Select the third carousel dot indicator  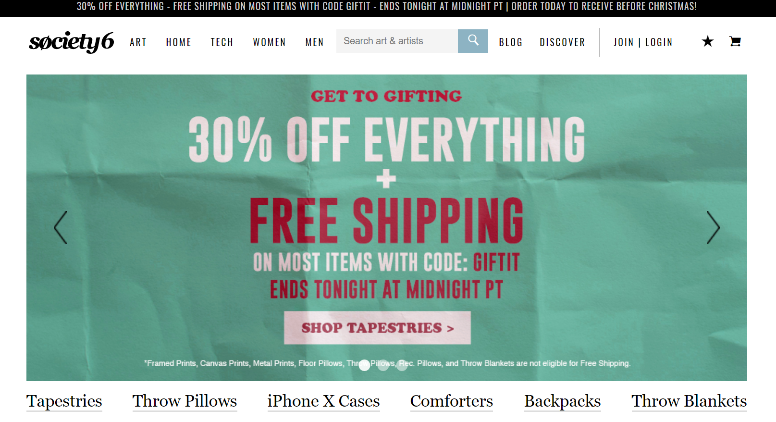[402, 365]
